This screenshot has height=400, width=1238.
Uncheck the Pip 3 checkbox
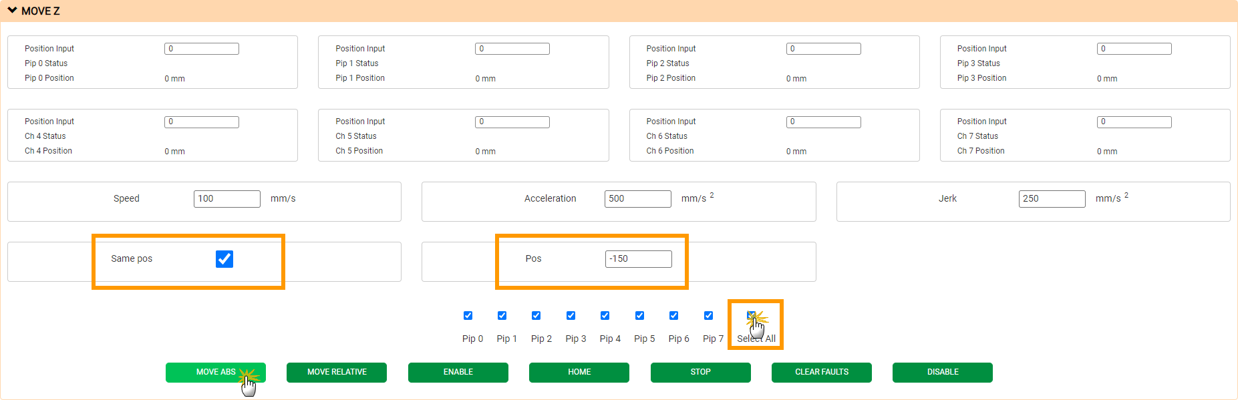point(571,316)
